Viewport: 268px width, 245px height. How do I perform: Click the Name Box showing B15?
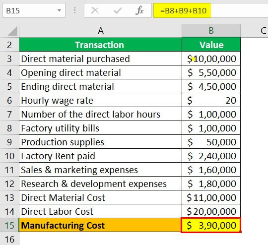tap(34, 10)
